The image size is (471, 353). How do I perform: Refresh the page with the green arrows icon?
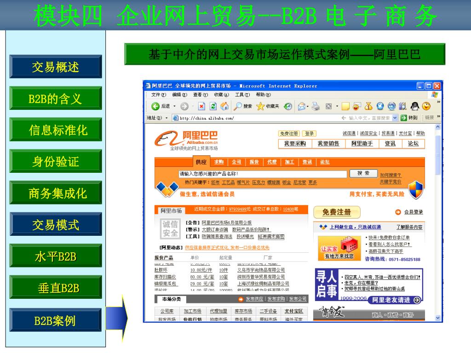click(x=213, y=106)
